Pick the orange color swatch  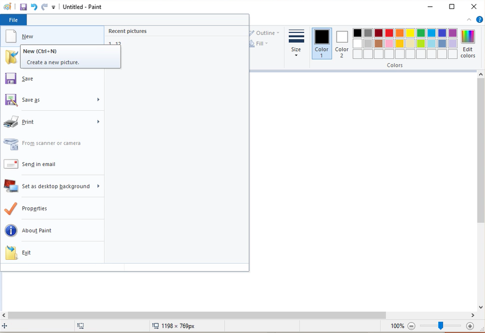point(400,33)
